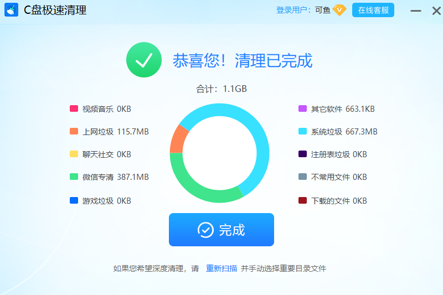Image resolution: width=443 pixels, height=295 pixels.
Task: Click the dark red 下载的文件 swatch
Action: point(302,200)
